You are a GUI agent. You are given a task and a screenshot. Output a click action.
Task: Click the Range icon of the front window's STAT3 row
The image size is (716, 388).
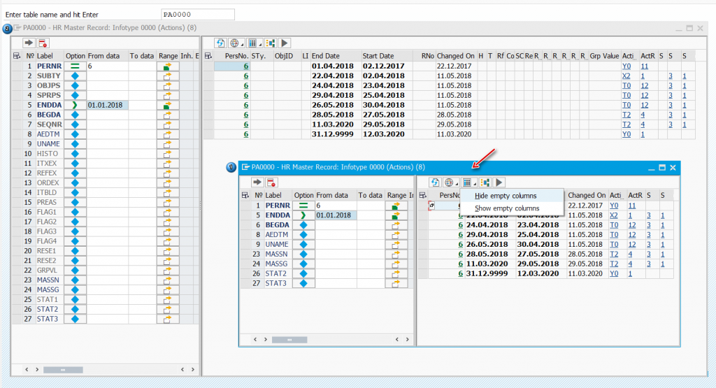396,283
